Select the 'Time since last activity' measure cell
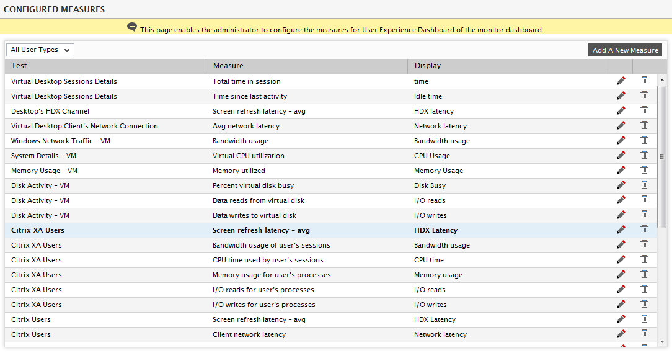Viewport: 672px width, 353px height. coord(307,96)
